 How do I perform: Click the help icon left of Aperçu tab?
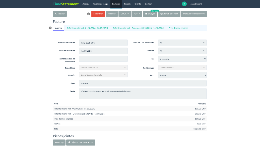pos(50,28)
